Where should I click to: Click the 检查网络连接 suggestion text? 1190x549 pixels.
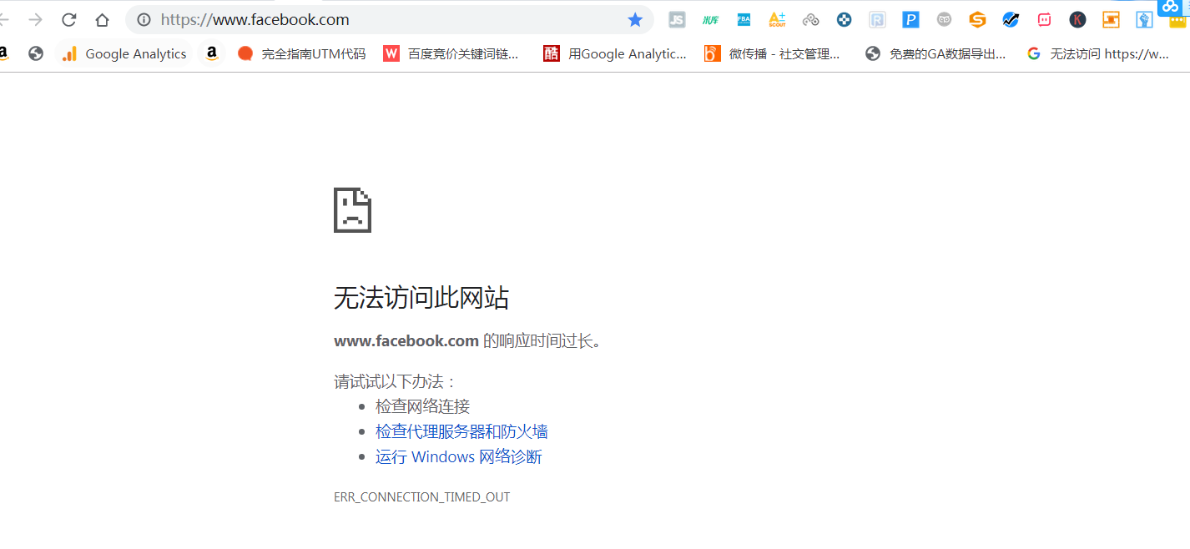[423, 406]
